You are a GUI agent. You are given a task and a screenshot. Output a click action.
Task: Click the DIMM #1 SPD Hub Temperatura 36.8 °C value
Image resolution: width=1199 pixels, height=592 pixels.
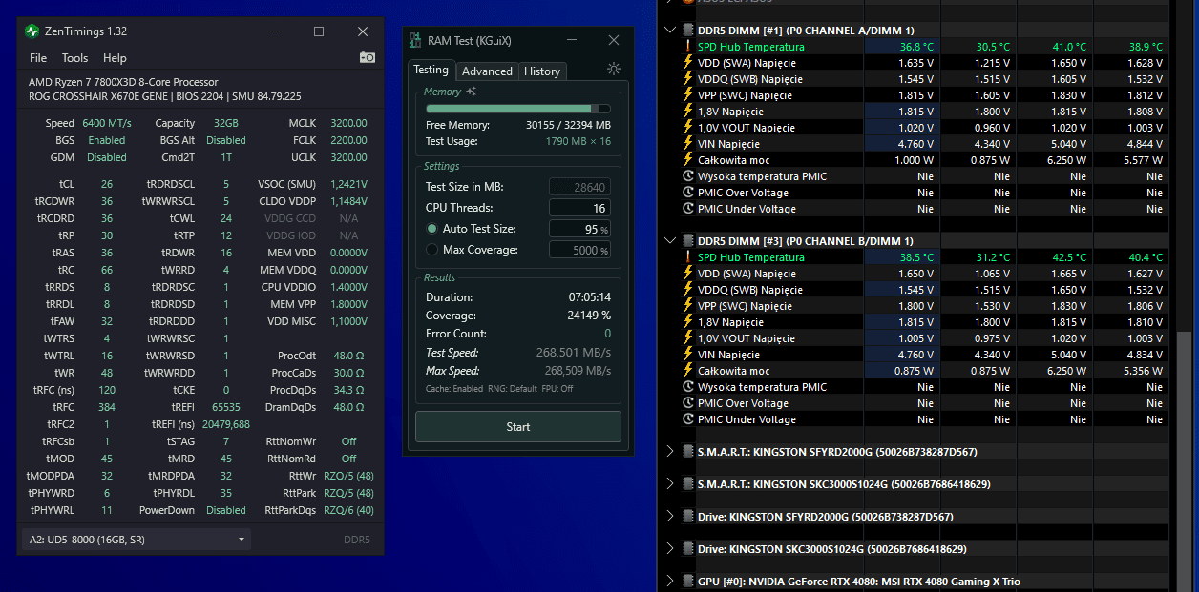(x=915, y=47)
